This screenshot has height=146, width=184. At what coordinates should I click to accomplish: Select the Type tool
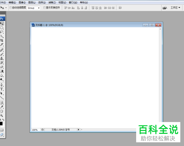[2, 89]
